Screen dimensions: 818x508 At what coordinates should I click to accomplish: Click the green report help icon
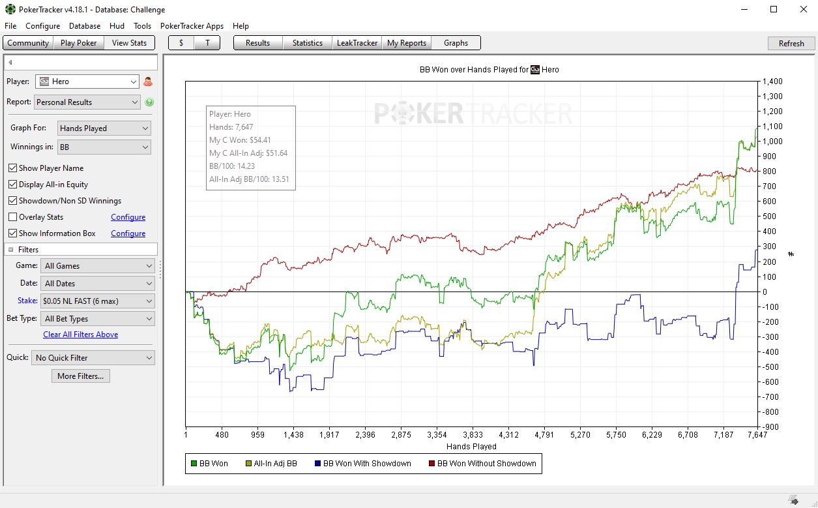149,102
